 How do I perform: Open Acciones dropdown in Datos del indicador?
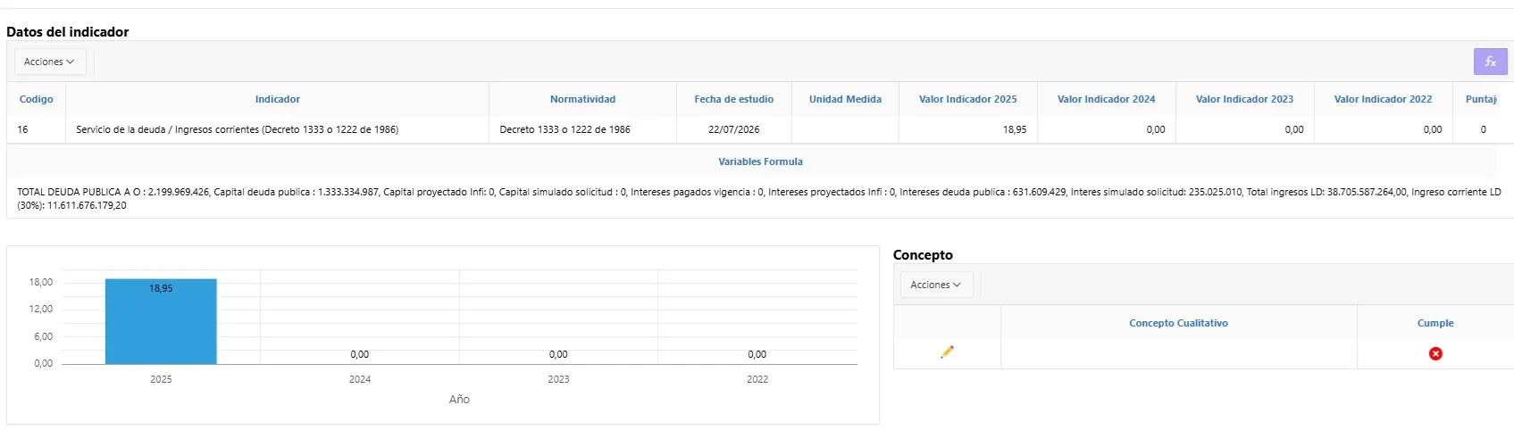pyautogui.click(x=50, y=62)
